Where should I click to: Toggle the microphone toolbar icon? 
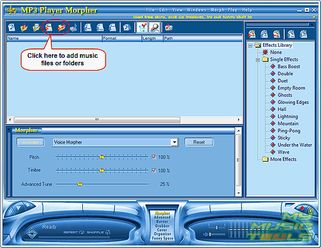[x=154, y=27]
